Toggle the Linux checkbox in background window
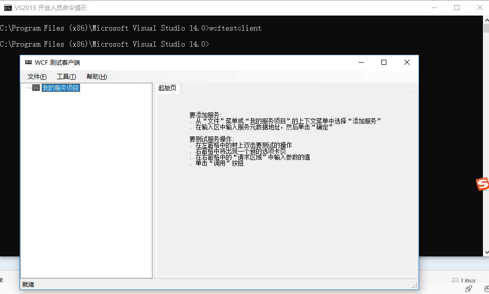489x294 pixels. pyautogui.click(x=455, y=280)
